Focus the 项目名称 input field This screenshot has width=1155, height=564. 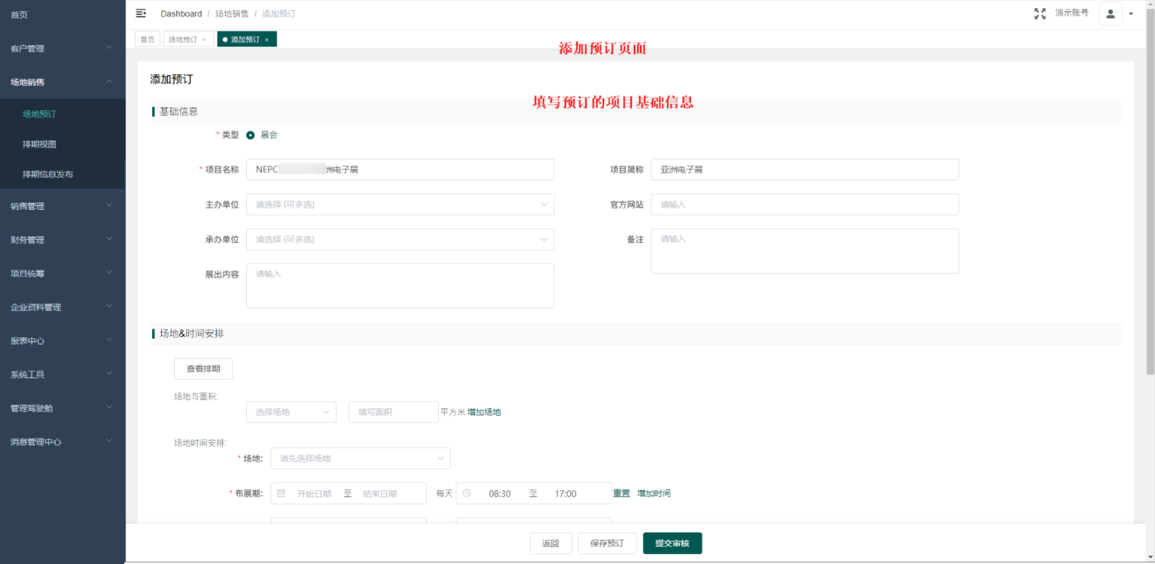(400, 169)
